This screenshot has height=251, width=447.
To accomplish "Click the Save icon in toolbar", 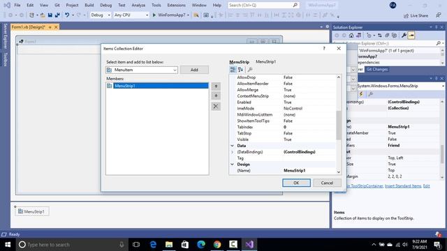I will pyautogui.click(x=50, y=15).
